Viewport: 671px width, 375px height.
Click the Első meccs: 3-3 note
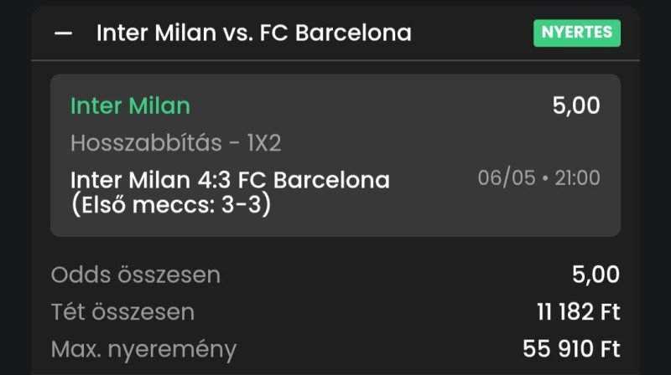171,204
